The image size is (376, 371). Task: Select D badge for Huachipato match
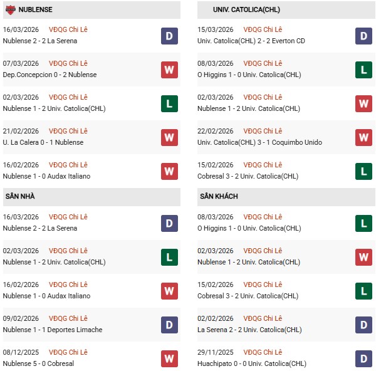(364, 358)
